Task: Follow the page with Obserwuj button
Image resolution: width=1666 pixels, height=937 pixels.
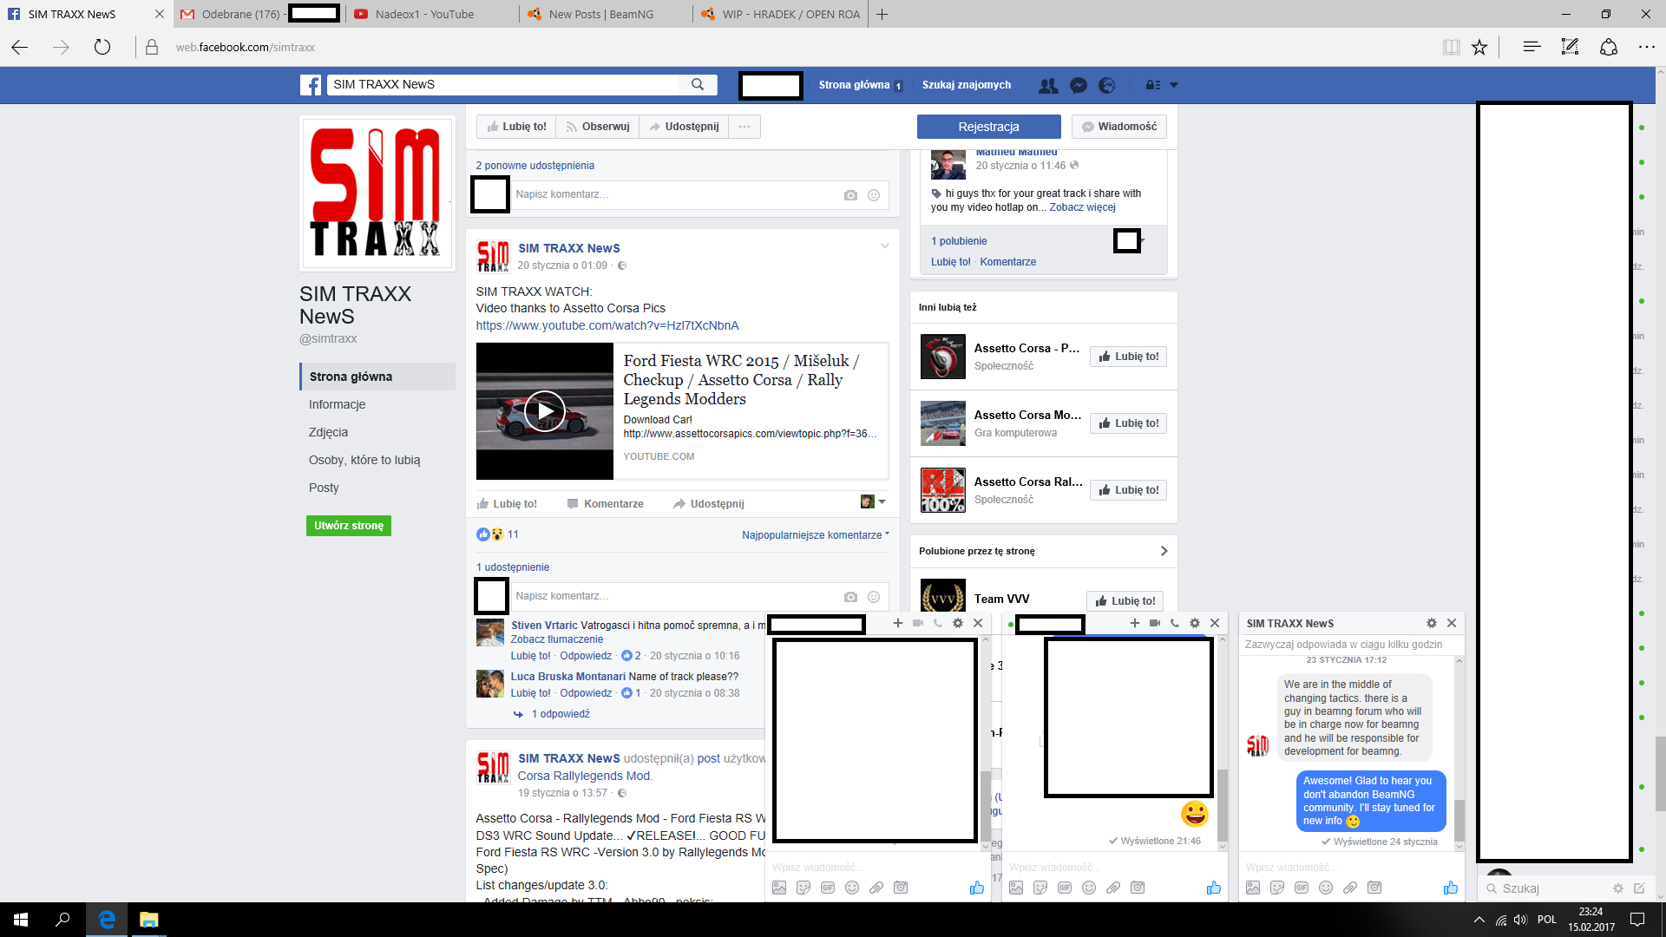Action: pos(597,127)
